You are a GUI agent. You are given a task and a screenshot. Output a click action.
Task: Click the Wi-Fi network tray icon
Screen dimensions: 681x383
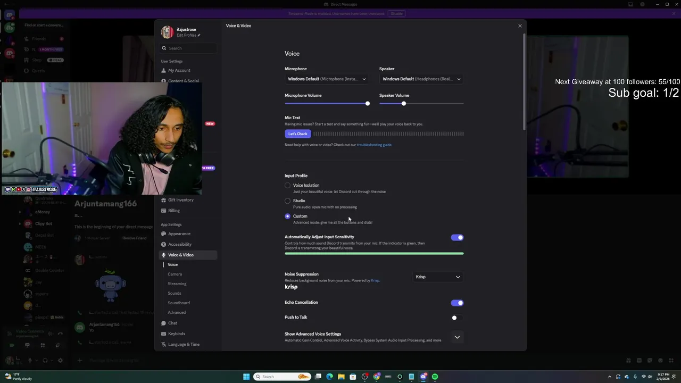pos(644,377)
